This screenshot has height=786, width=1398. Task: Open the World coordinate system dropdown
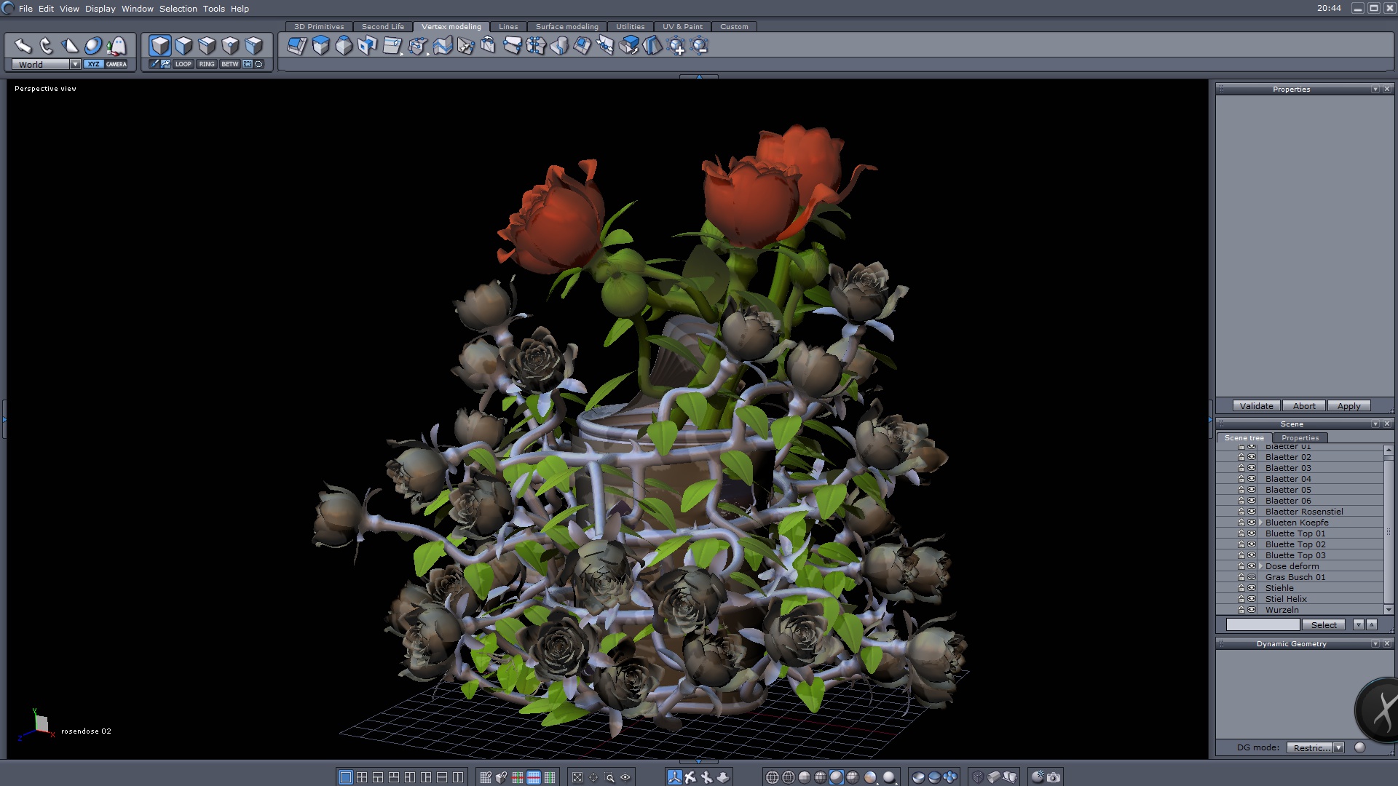pos(75,64)
